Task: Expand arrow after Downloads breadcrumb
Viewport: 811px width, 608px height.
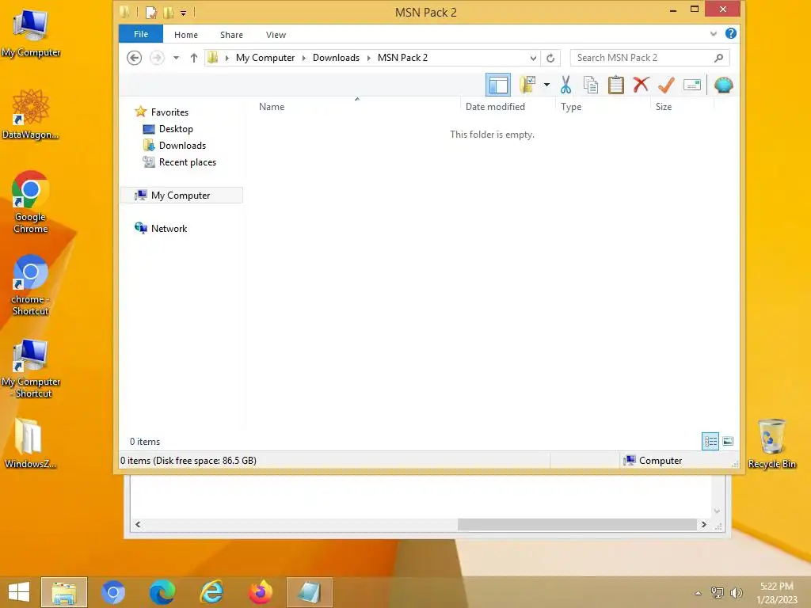Action: (368, 57)
